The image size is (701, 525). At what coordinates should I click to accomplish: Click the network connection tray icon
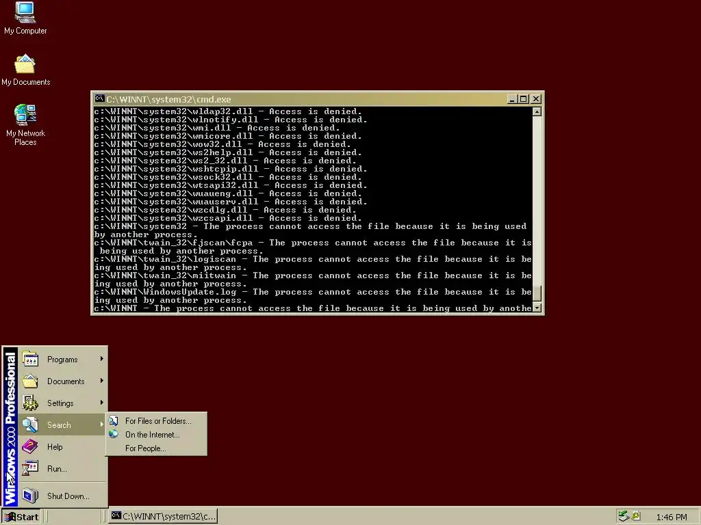(624, 516)
